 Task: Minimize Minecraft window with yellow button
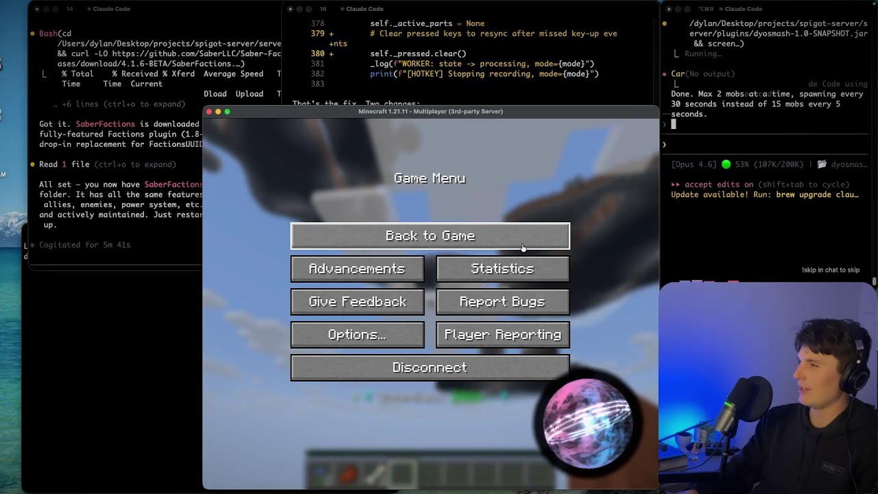point(218,112)
